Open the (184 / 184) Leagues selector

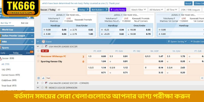pos(190,10)
